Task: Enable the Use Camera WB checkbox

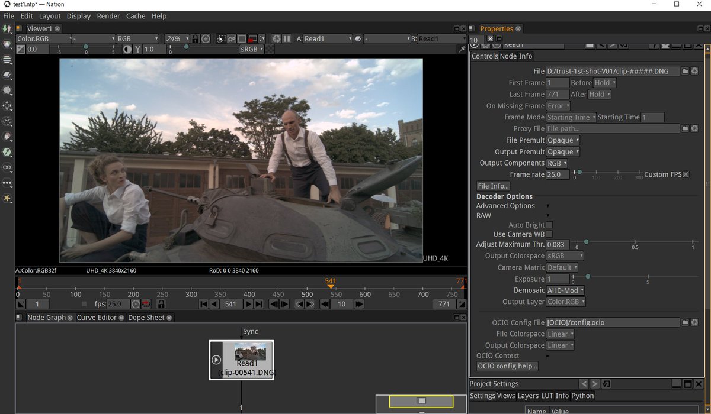Action: tap(549, 234)
